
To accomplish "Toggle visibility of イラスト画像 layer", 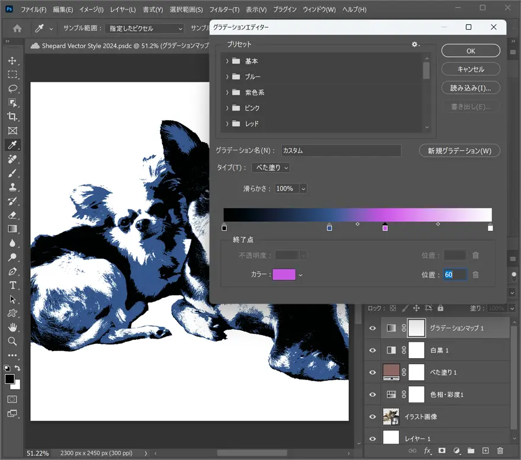I will [x=372, y=417].
